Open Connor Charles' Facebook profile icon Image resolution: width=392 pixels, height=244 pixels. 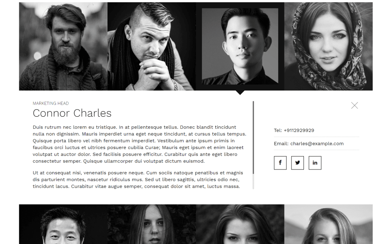pos(280,163)
